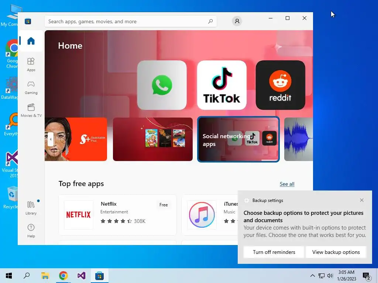Open the Apps section in sidebar

pos(31,65)
